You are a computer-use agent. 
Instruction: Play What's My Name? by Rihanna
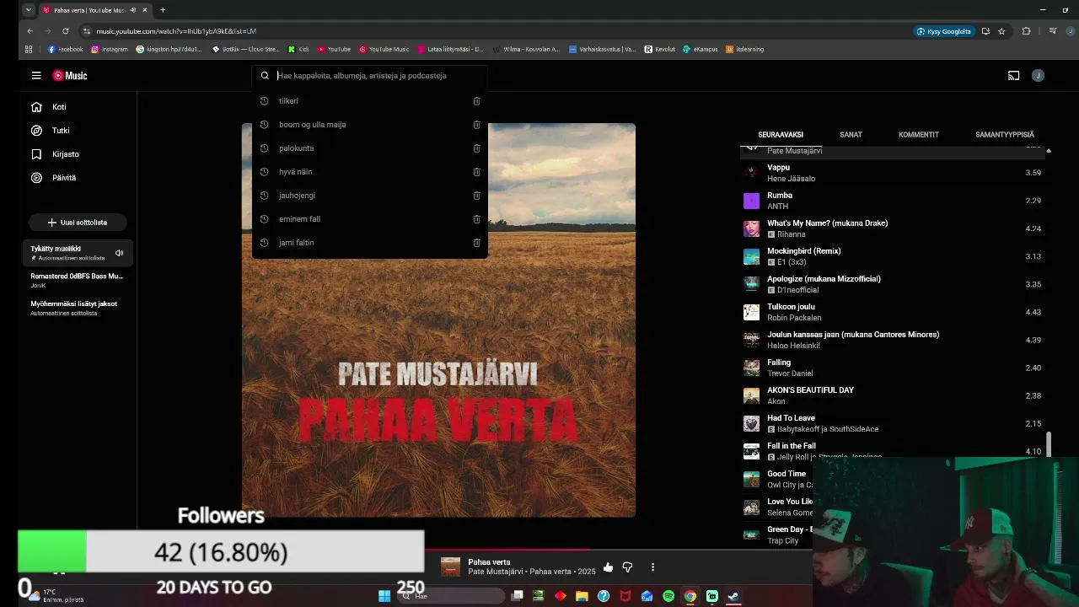pos(894,228)
